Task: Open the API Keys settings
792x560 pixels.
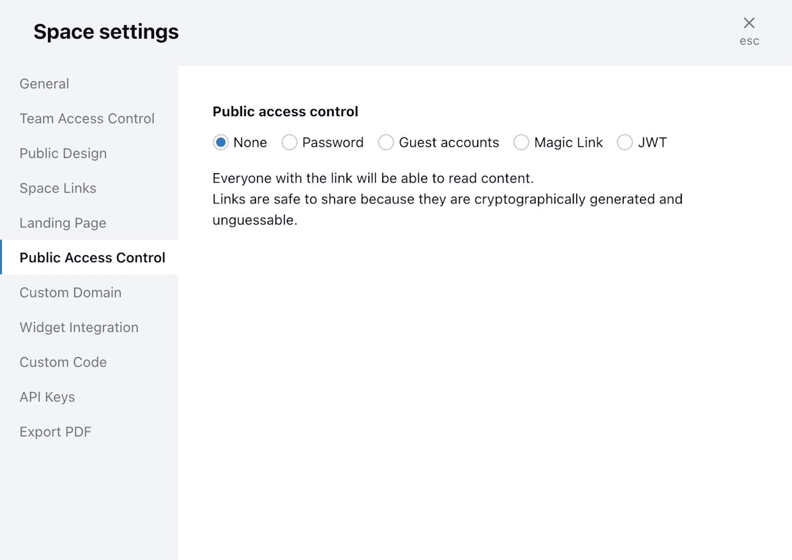Action: click(x=48, y=397)
